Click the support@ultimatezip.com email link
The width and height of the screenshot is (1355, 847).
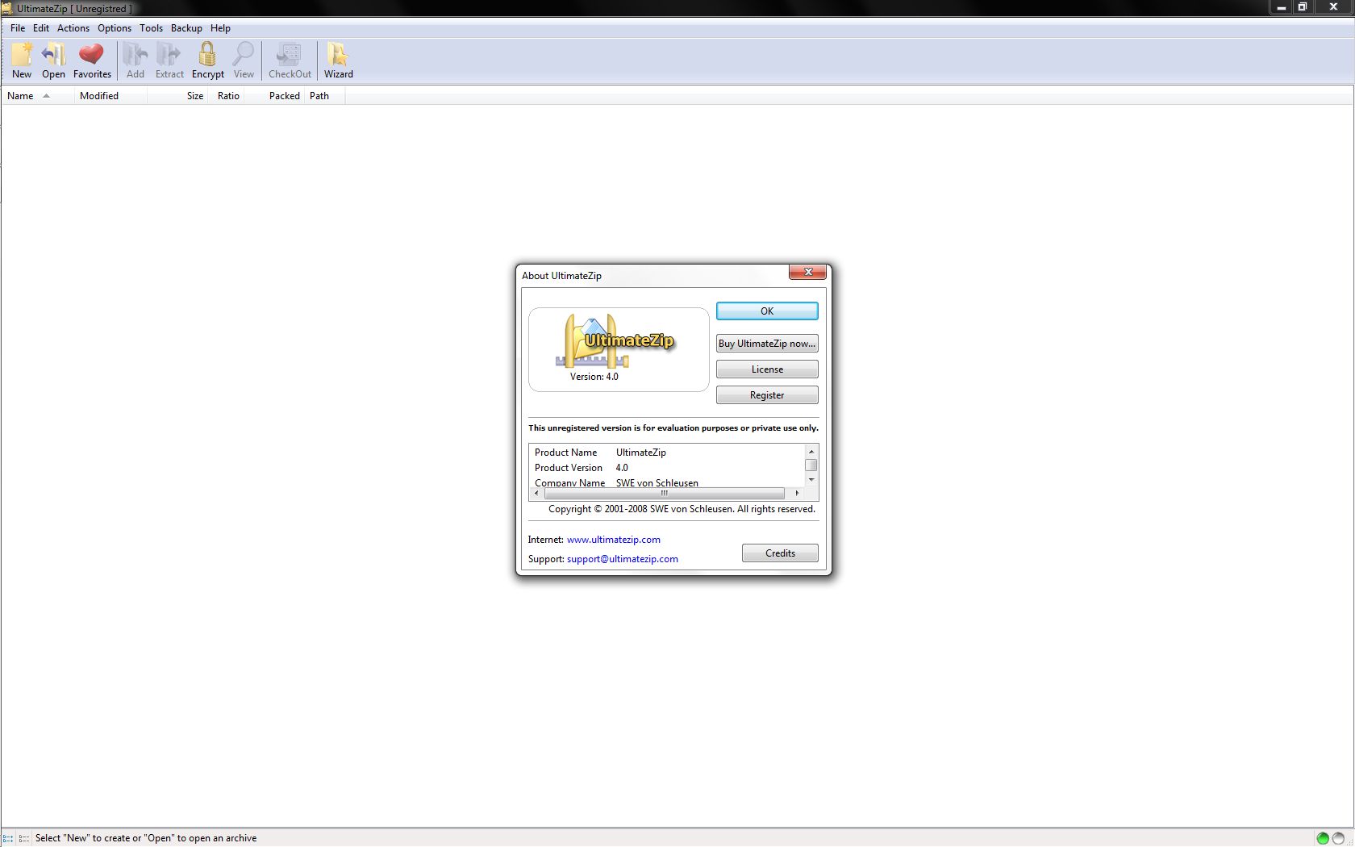623,559
